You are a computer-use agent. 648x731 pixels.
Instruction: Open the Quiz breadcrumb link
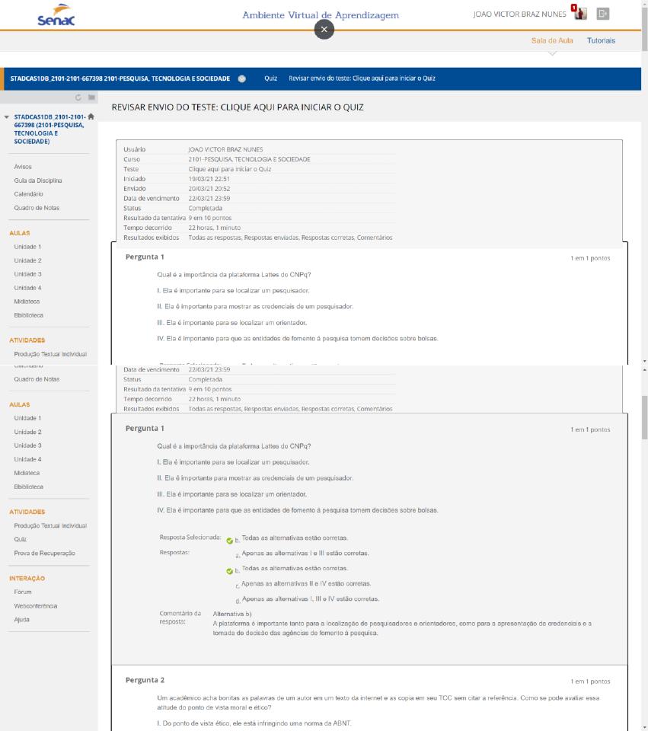point(270,78)
